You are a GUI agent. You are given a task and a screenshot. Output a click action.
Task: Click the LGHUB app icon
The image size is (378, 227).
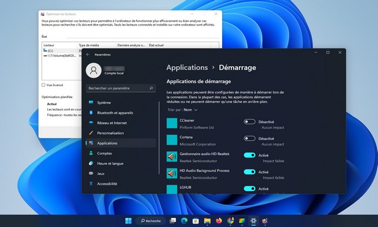click(x=172, y=189)
